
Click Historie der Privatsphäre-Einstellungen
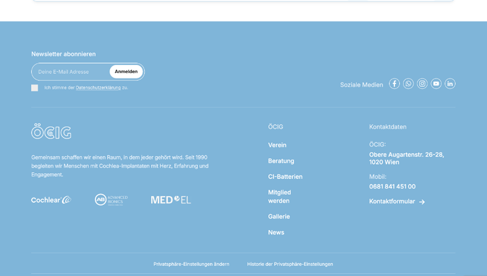click(x=290, y=264)
